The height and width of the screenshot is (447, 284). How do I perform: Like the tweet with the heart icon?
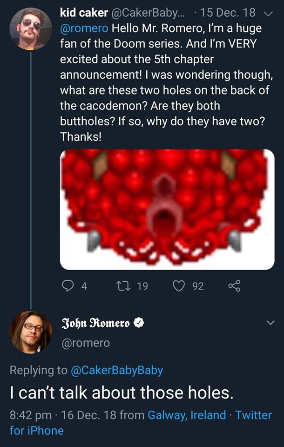click(179, 286)
